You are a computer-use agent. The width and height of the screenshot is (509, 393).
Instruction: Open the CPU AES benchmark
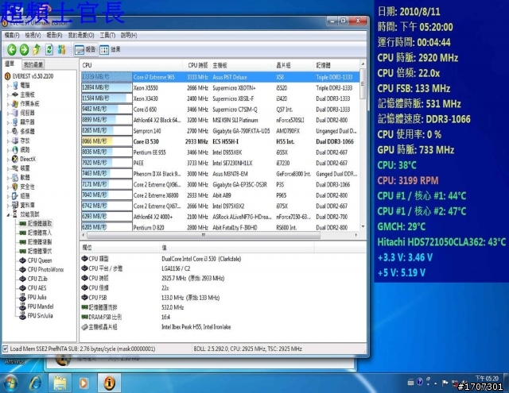33,288
